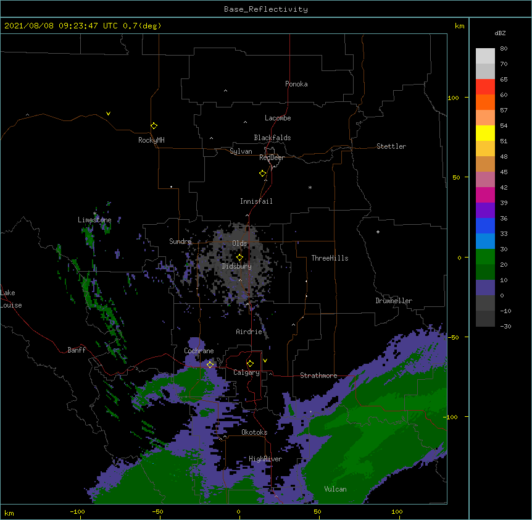This screenshot has height=520, width=532.
Task: Click the yellow diamond between Olds and Didsbury
Action: [x=239, y=258]
